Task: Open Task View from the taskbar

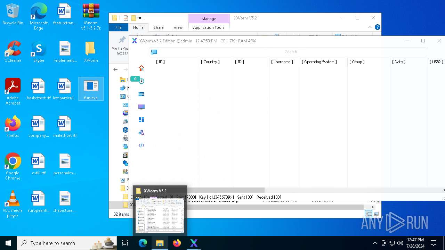Action: (125, 243)
